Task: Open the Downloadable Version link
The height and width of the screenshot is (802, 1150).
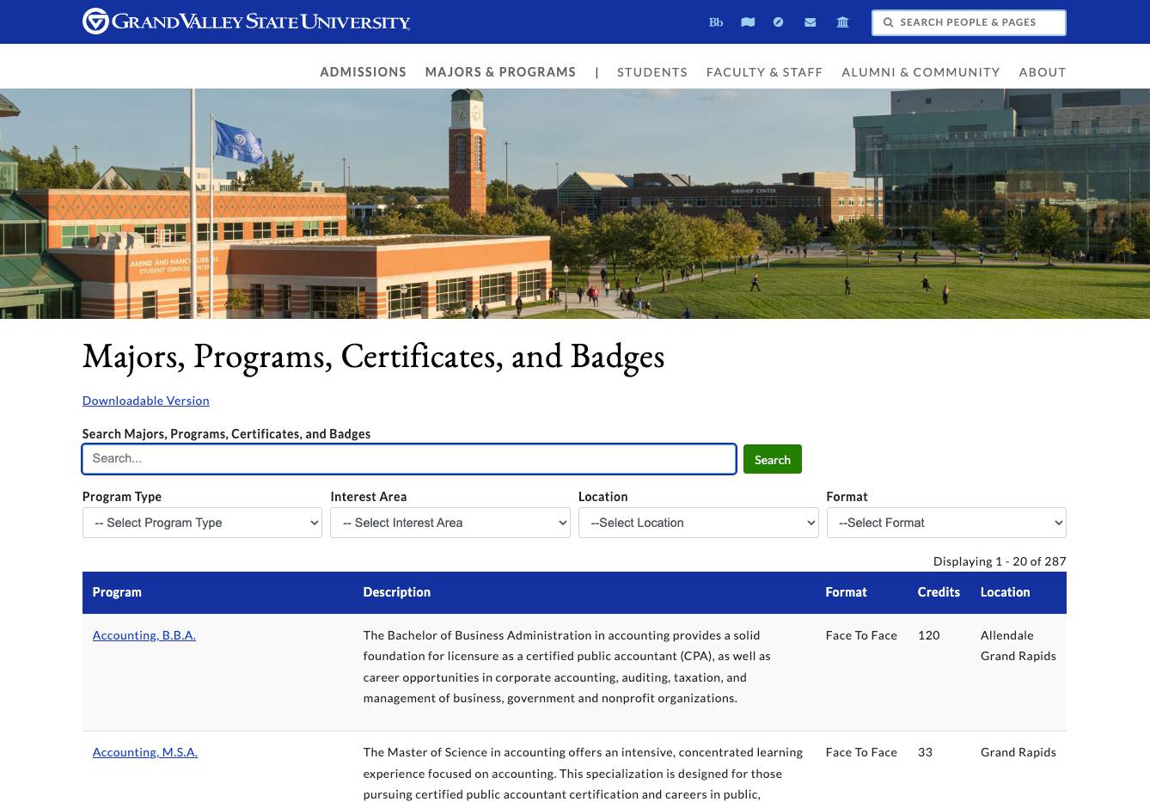Action: tap(146, 401)
